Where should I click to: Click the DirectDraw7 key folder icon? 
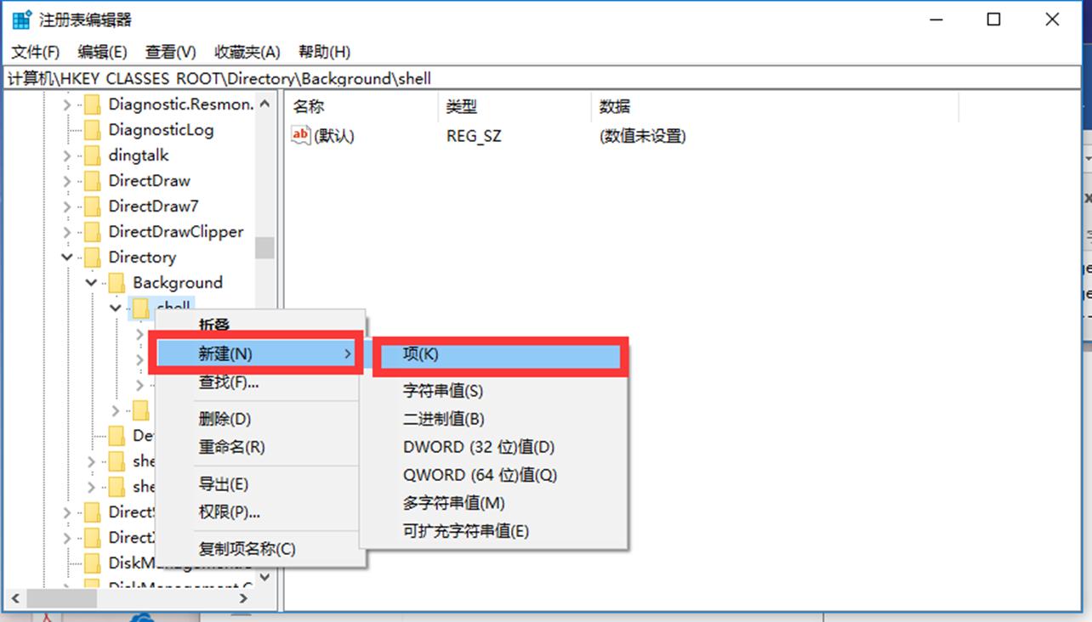94,206
